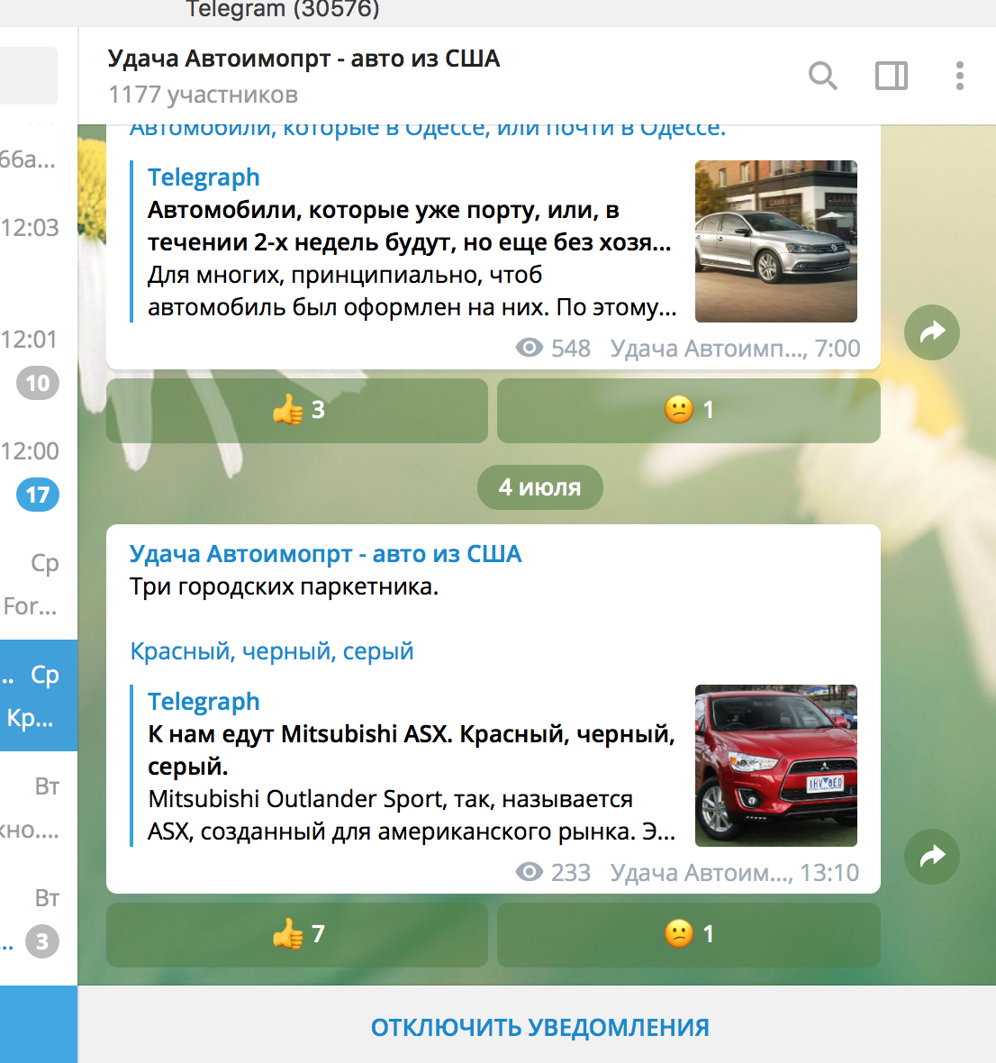Open the silver Volkswagen article thumbnail
Viewport: 996px width, 1063px height.
(775, 241)
